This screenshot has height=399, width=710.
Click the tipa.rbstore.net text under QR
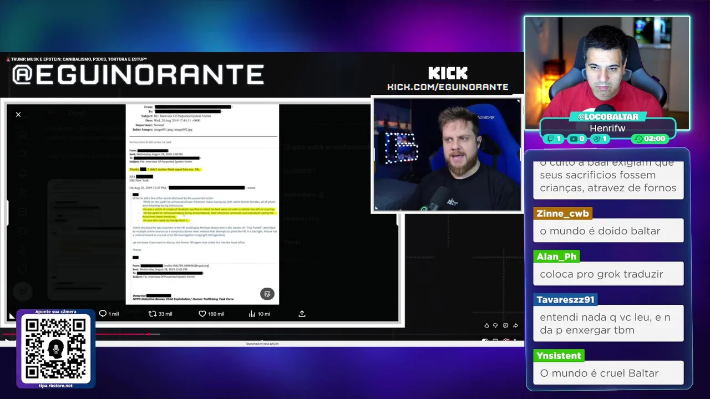coord(55,386)
